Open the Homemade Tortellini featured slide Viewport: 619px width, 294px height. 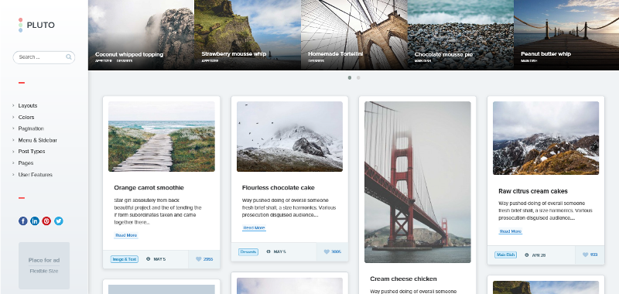click(354, 35)
